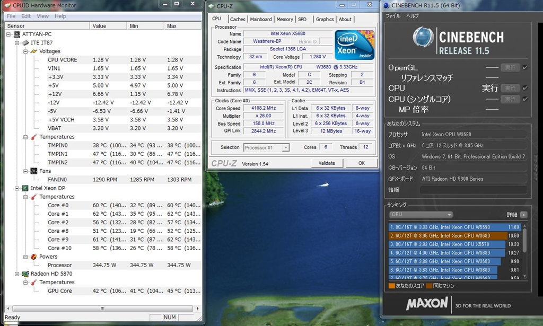This screenshot has width=543, height=326.
Task: Click the thermometer icon beside Intel Xeon DP Temperatures
Action: [x=34, y=197]
